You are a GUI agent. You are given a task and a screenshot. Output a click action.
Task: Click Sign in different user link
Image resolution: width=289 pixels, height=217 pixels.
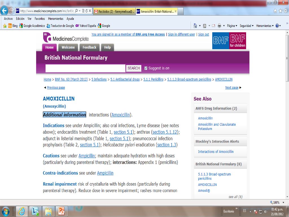pyautogui.click(x=181, y=34)
